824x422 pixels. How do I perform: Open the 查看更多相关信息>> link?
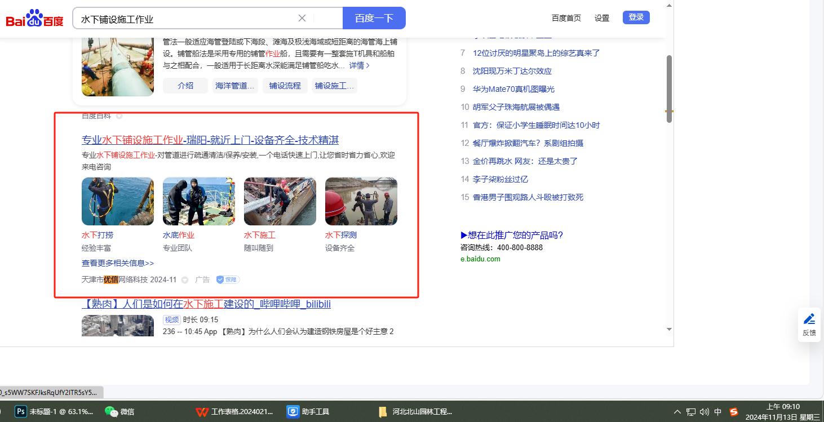click(118, 263)
